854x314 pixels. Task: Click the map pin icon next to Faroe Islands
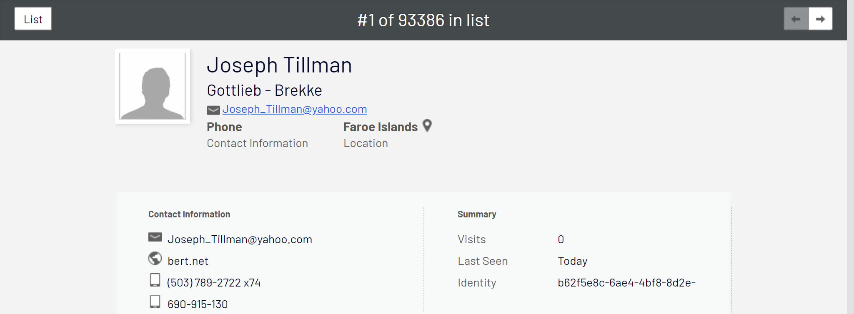click(x=427, y=126)
